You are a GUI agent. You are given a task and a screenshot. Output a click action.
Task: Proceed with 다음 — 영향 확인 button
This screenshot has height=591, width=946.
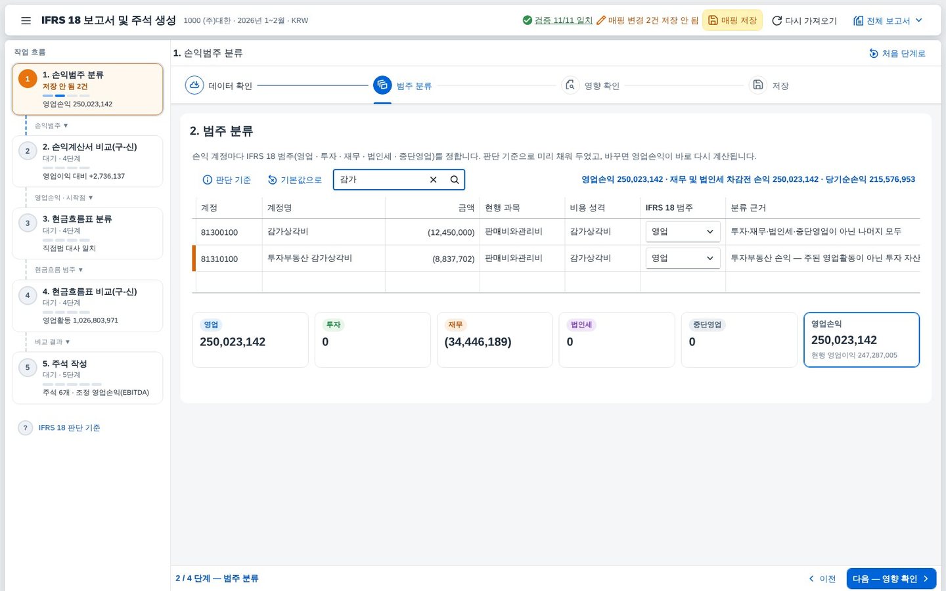[891, 579]
